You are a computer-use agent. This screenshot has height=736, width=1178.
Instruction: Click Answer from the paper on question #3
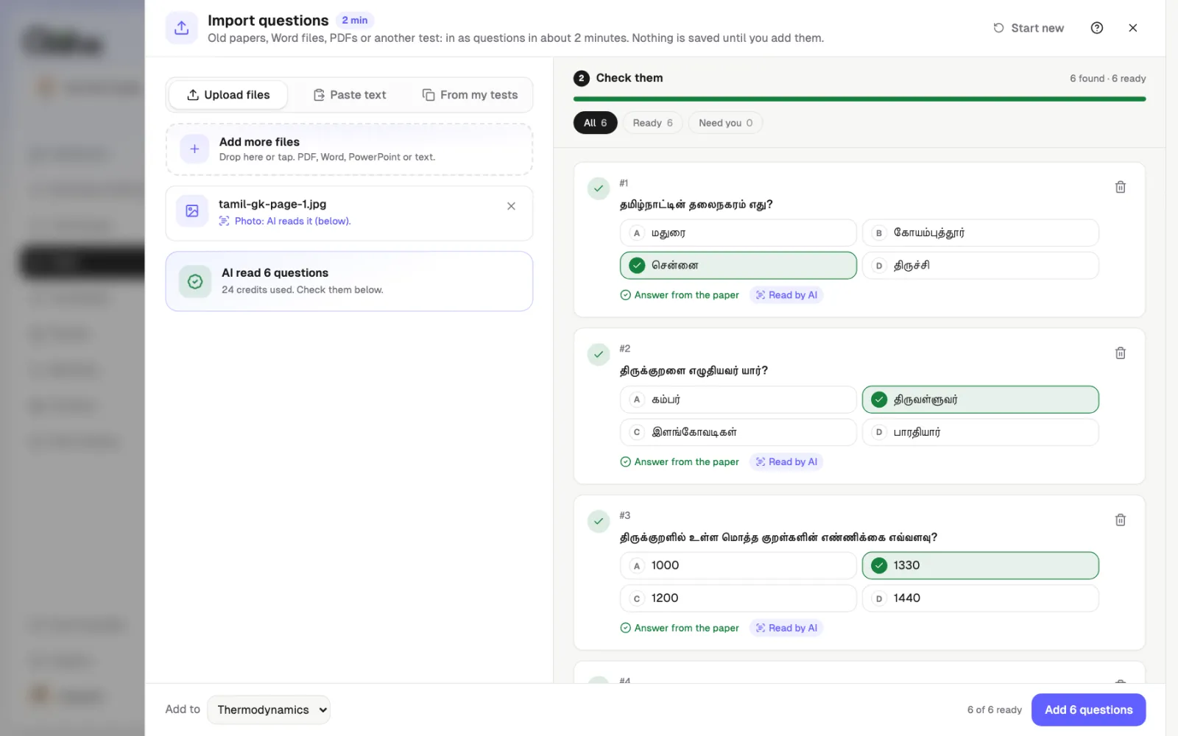680,628
